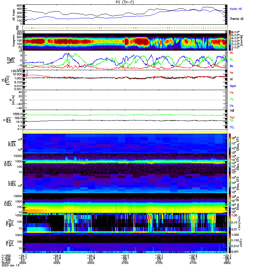Click the "<|mV/m|>" color bar unit label
This screenshot has width=253, height=270.
(x=239, y=223)
